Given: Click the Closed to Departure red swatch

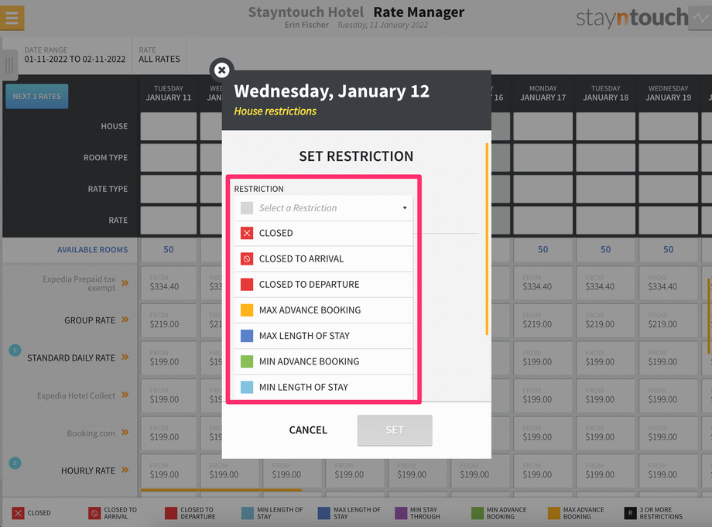Looking at the screenshot, I should 247,285.
